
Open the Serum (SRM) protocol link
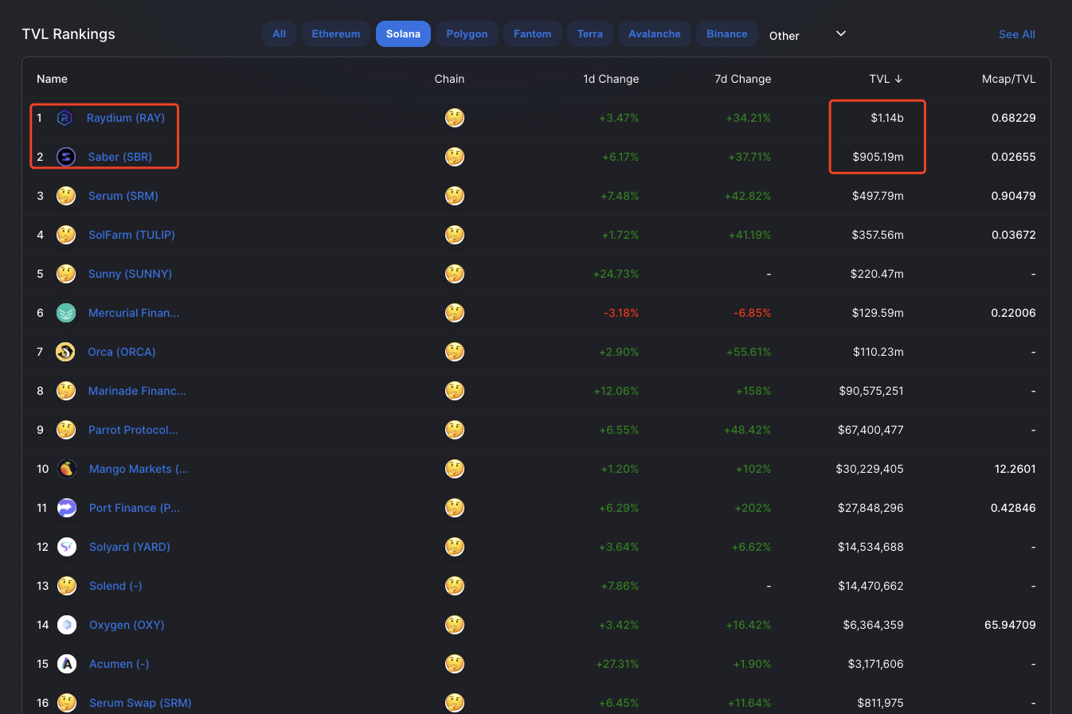[x=123, y=196]
